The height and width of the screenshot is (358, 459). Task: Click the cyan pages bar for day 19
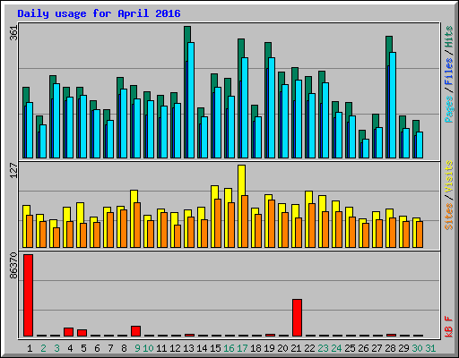tap(272, 107)
